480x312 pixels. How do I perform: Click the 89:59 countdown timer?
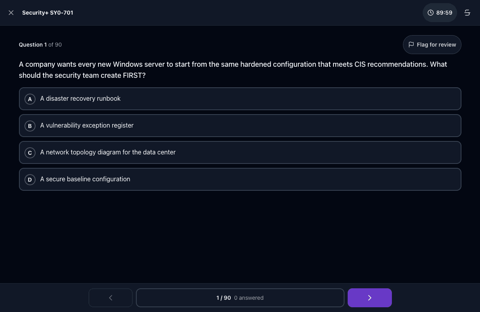440,13
